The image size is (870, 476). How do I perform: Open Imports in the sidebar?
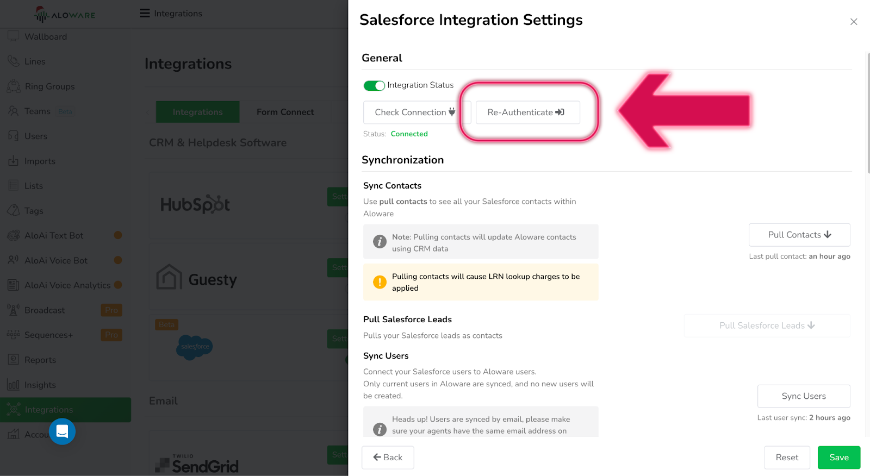click(x=40, y=161)
